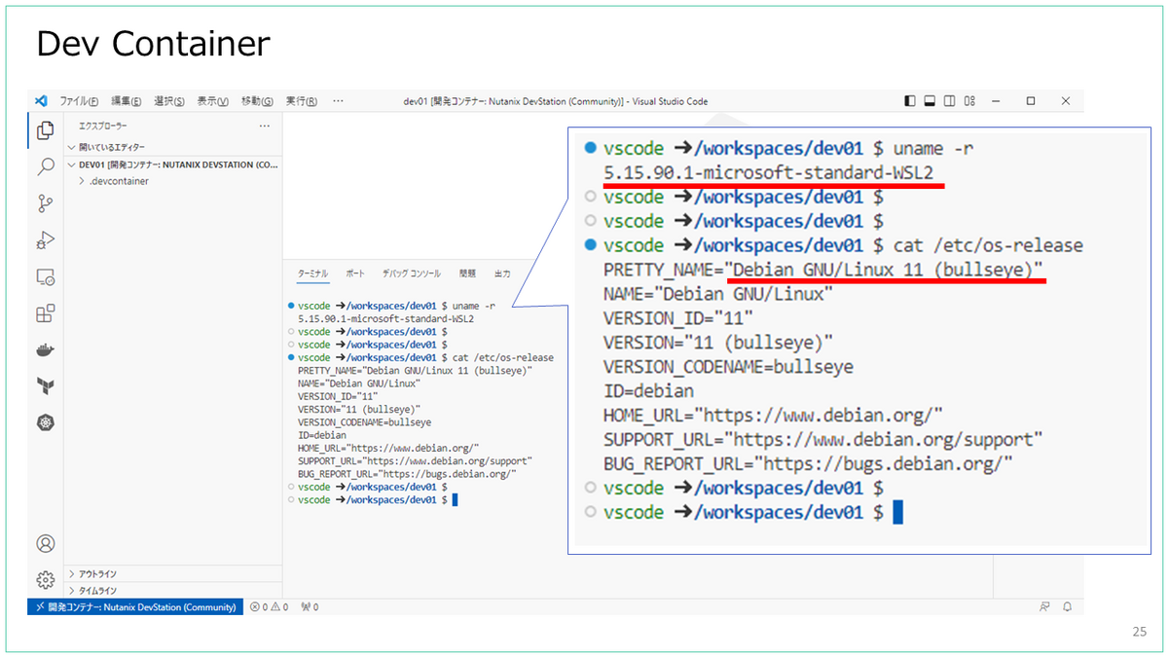This screenshot has width=1168, height=657.
Task: Click the ID=debian line in small terminal
Action: [x=322, y=435]
